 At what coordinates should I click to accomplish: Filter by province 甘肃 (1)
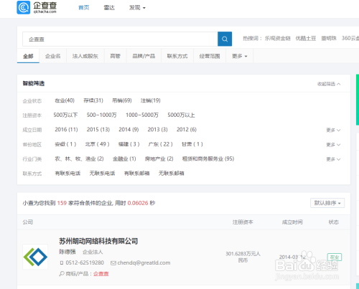(192, 144)
